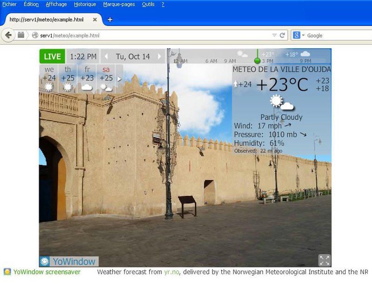The image size is (372, 291).
Task: Toggle LIVE weather mode
Action: coord(52,56)
